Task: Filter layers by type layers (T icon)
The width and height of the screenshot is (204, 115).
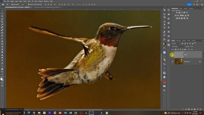Action: pos(187,43)
